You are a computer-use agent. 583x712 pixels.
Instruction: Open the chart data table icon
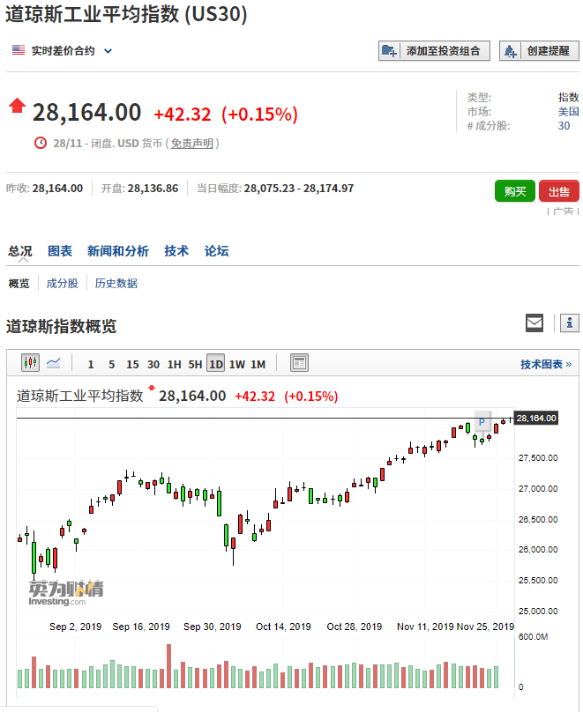[x=299, y=363]
